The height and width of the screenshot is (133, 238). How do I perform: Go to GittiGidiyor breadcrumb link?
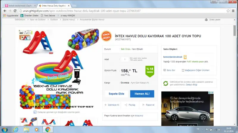pyautogui.click(x=20, y=20)
